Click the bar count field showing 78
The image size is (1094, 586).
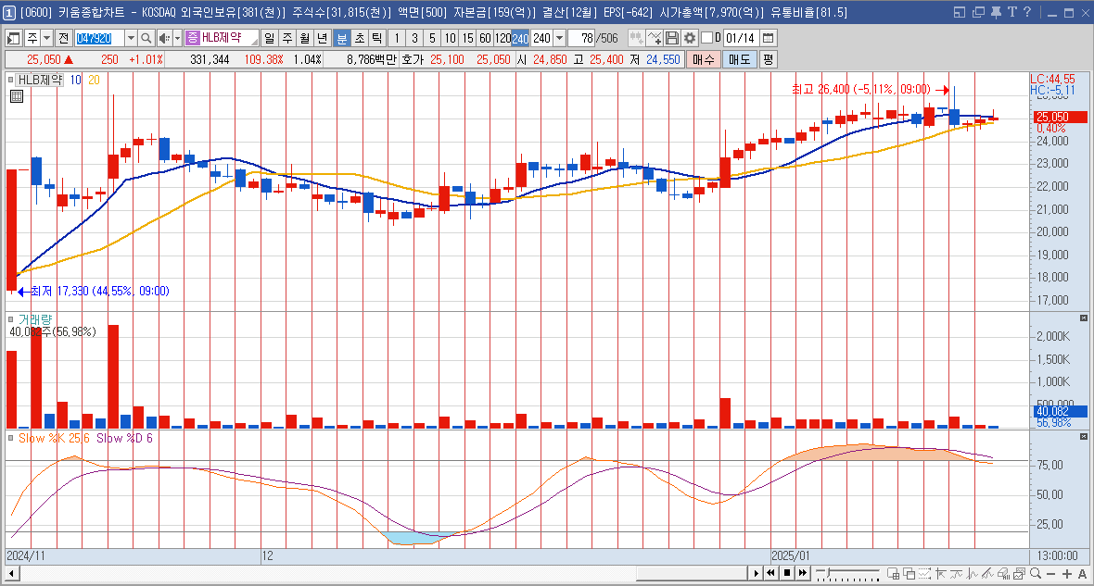pyautogui.click(x=581, y=38)
